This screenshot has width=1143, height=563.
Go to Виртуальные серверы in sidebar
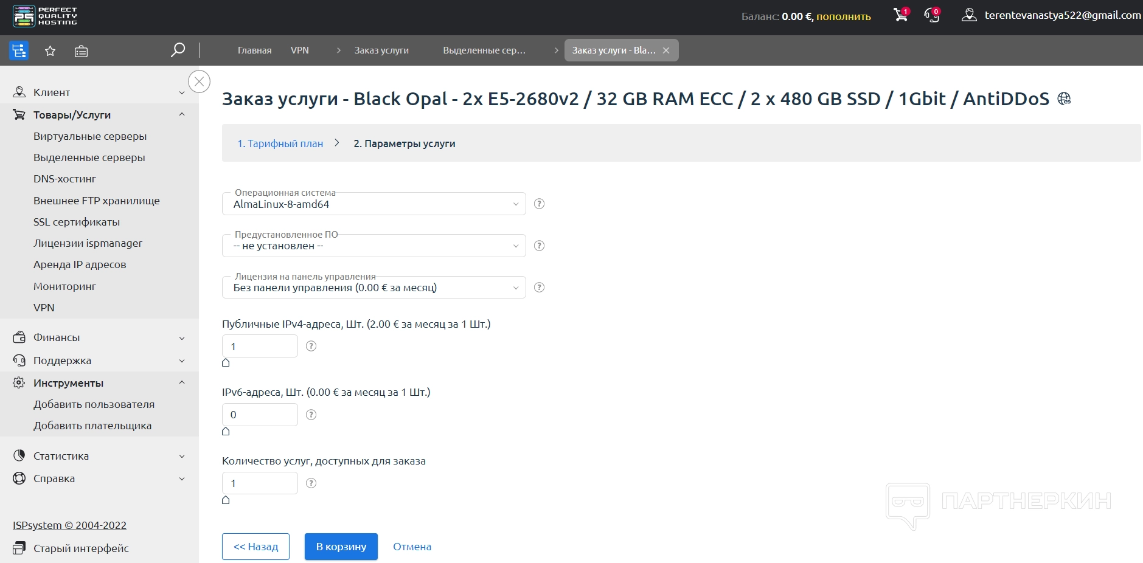click(90, 136)
